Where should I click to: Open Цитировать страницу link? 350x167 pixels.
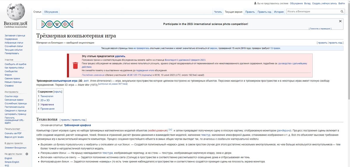tap(15, 114)
